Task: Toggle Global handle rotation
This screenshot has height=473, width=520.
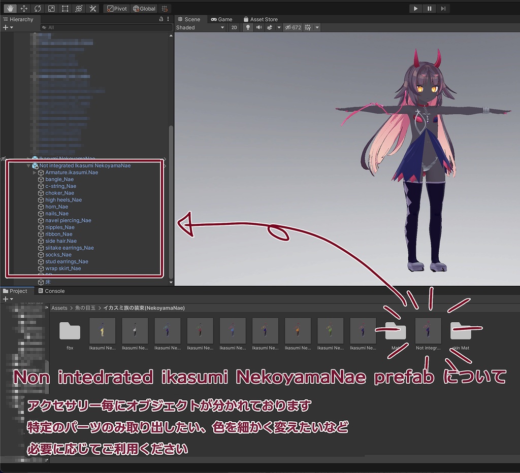Action: point(144,9)
